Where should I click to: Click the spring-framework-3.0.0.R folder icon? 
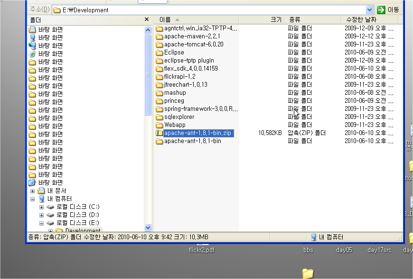pyautogui.click(x=159, y=109)
